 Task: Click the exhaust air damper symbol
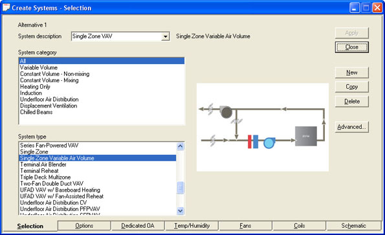210,109
